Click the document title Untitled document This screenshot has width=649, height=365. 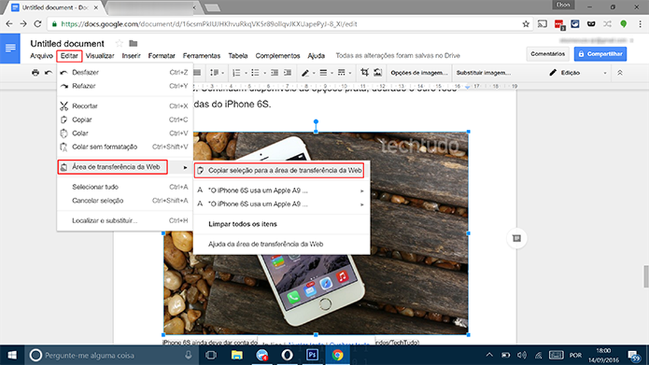pyautogui.click(x=67, y=43)
